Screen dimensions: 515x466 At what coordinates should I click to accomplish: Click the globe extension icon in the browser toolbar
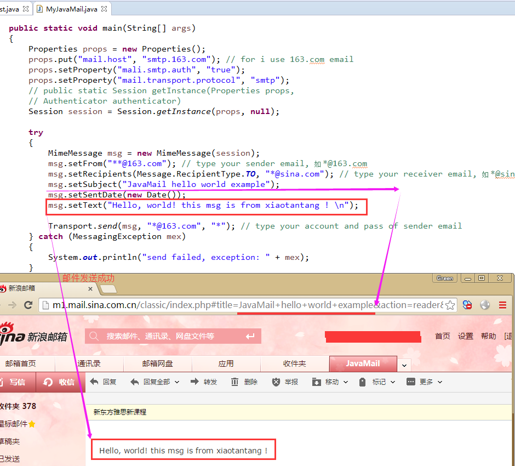[485, 305]
